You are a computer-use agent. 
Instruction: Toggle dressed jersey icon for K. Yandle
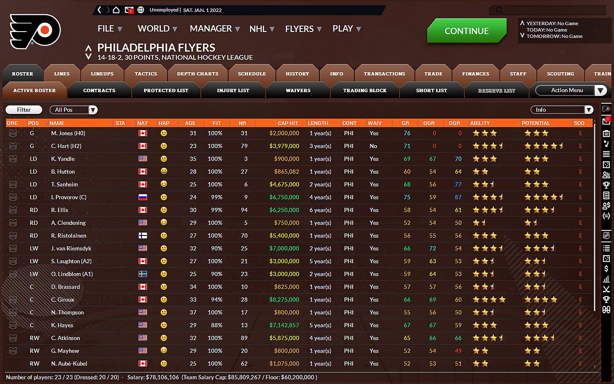[13, 159]
